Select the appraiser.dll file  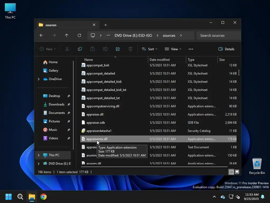point(158,114)
